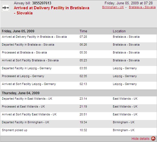Select the Shipment picked up row
This screenshot has width=157, height=142.
(x=78, y=132)
